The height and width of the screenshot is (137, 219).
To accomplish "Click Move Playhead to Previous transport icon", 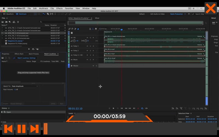I will pyautogui.click(x=122, y=108).
